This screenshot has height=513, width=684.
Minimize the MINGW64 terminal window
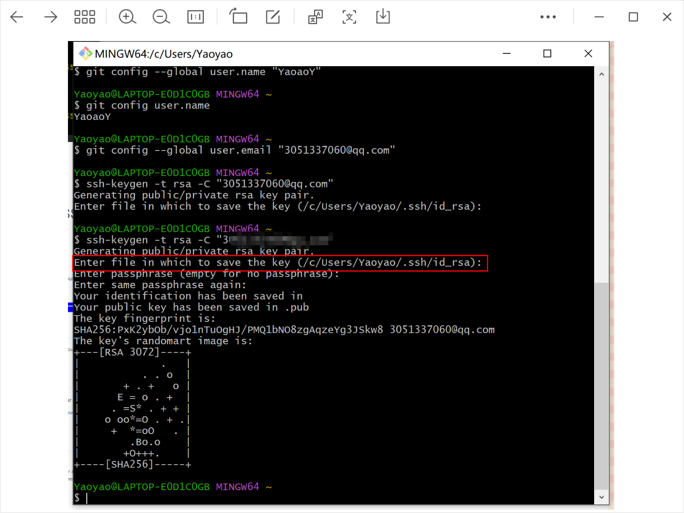coord(507,53)
